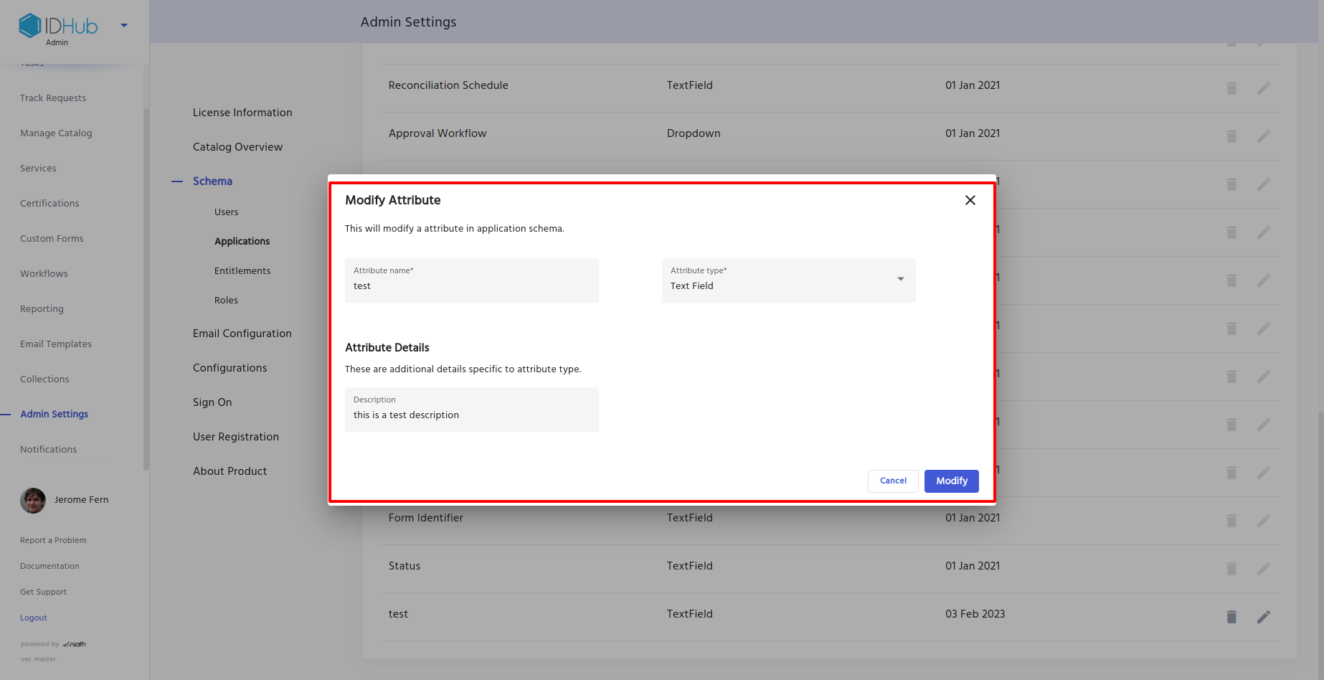This screenshot has width=1324, height=680.
Task: Click the pencil icon for Form Identifier
Action: point(1264,521)
